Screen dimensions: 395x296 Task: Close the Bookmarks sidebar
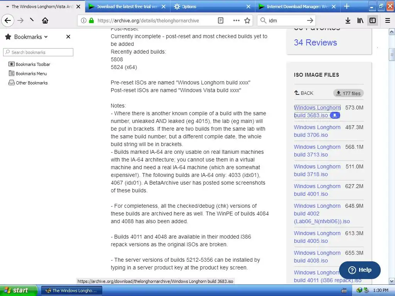click(x=68, y=37)
